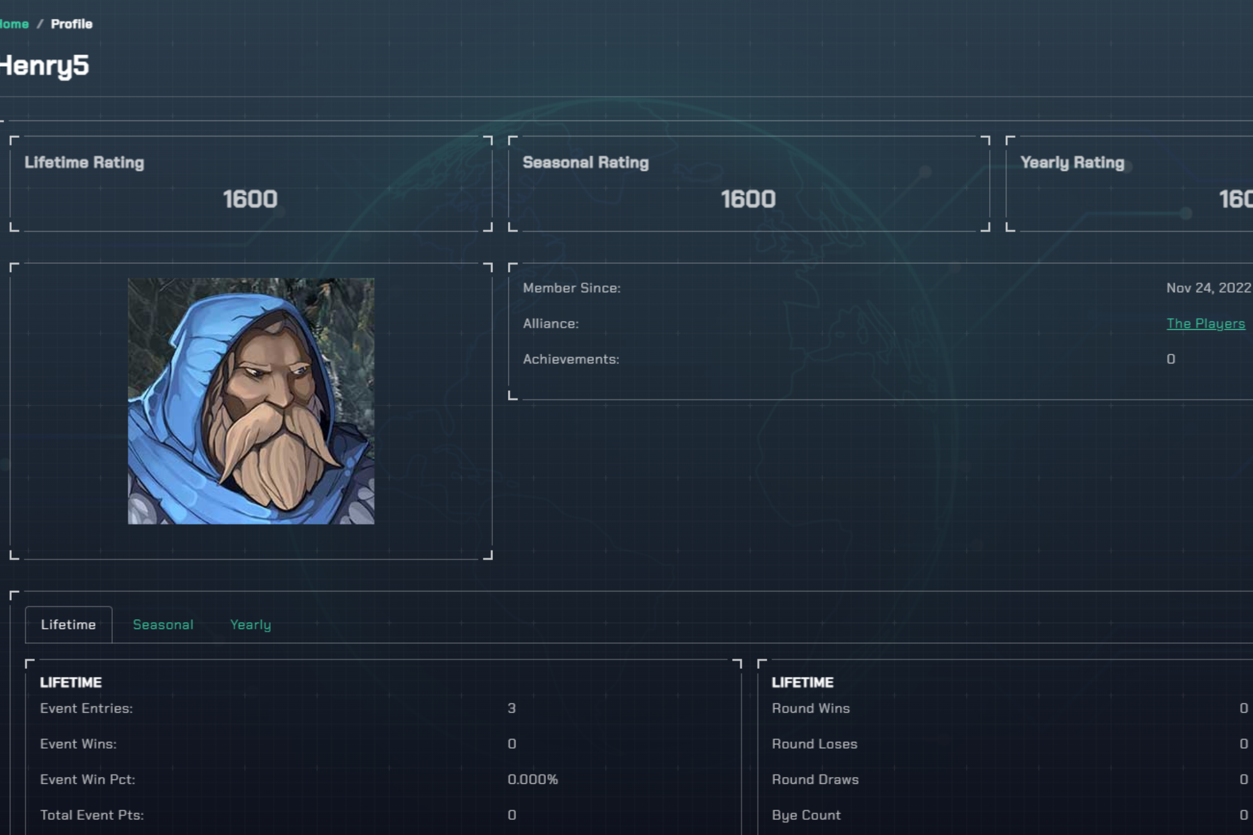
Task: Open The Players alliance link
Action: tap(1206, 324)
